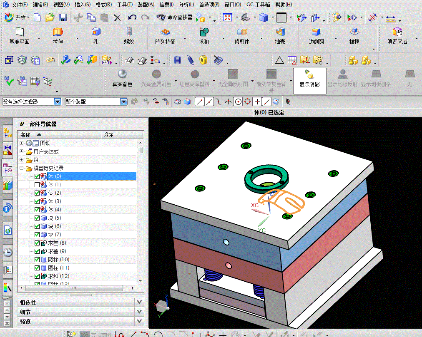Select the 体 (4) tree row
The image size is (422, 337).
(x=77, y=210)
